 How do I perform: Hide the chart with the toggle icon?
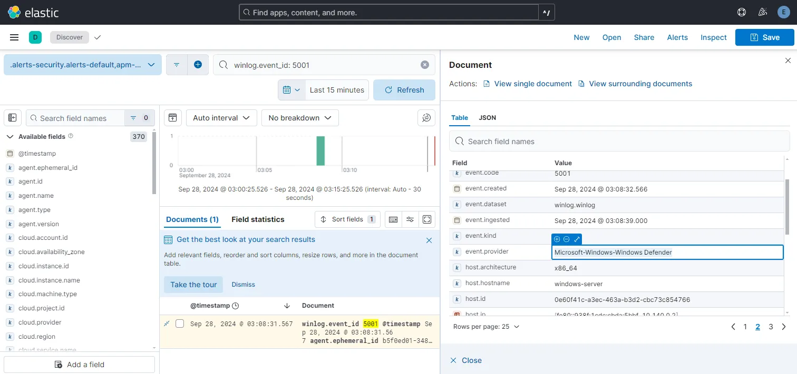point(172,118)
